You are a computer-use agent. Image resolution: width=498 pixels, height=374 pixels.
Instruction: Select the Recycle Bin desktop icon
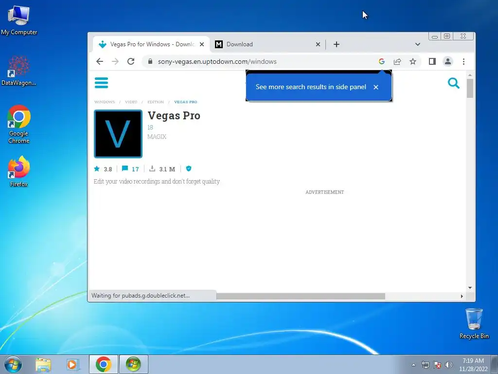(474, 323)
